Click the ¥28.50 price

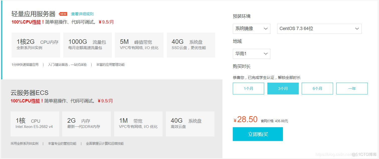coord(246,119)
